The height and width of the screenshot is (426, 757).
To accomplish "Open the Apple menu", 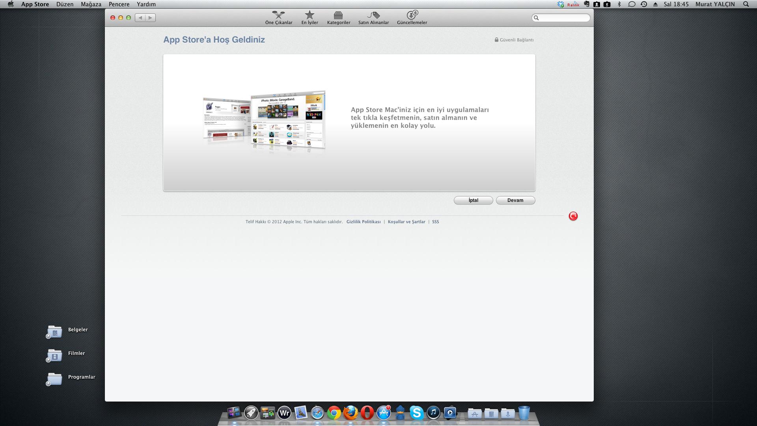I will (11, 4).
